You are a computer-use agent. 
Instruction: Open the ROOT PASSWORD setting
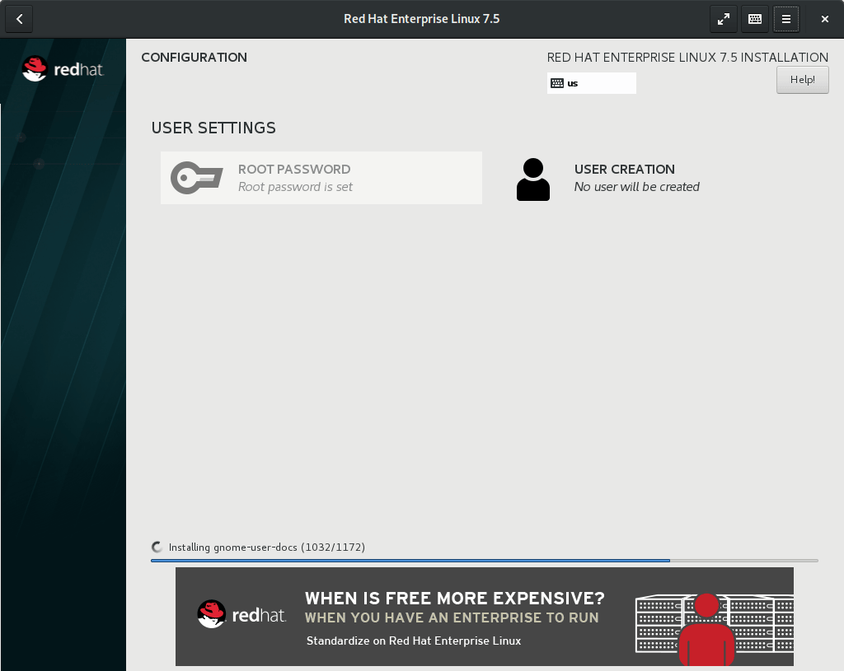click(x=294, y=170)
